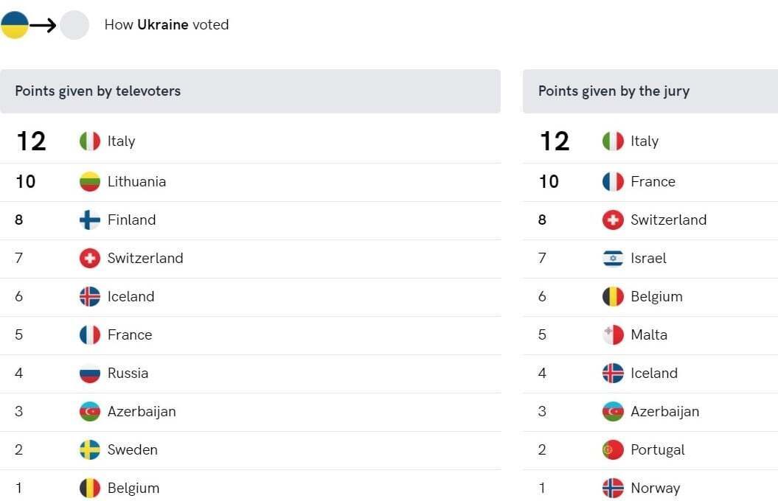The image size is (778, 501).
Task: Click the Ukraine flag icon at top
Action: pos(15,25)
